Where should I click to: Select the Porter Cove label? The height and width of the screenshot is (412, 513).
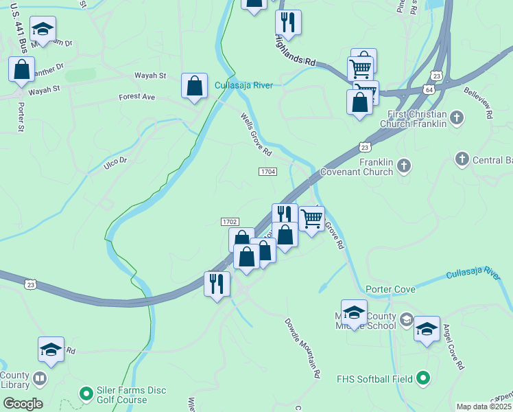391,290
